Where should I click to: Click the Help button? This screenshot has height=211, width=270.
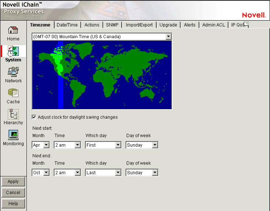tap(13, 203)
